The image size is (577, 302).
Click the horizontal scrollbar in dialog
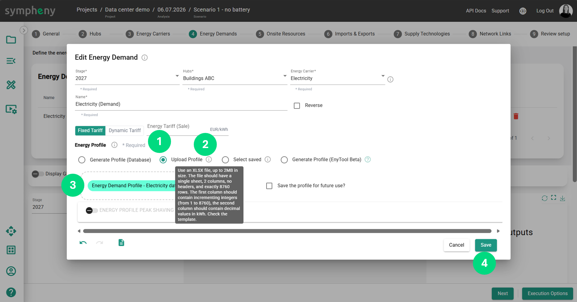click(x=287, y=231)
